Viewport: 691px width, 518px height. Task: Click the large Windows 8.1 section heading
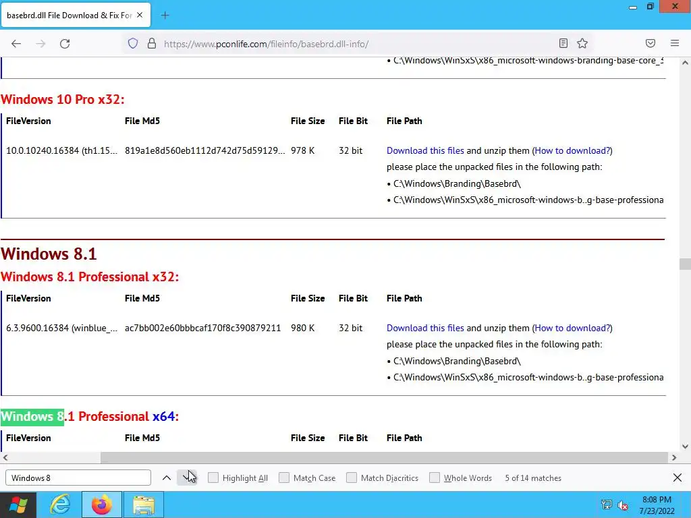(x=49, y=254)
